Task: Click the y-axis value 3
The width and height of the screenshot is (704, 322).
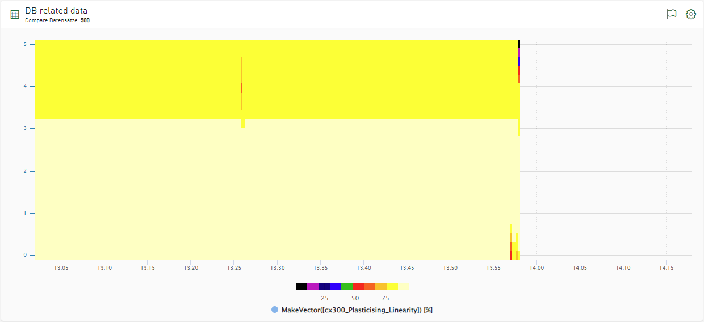Action: [25, 128]
